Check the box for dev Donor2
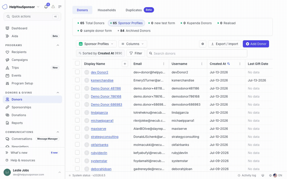The image size is (287, 179). point(77,72)
